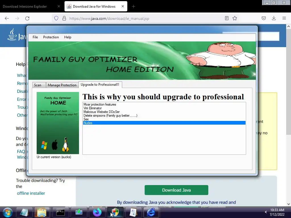The height and width of the screenshot is (218, 291).
Task: Select 'Moar protection features' list entry
Action: [x=164, y=104]
